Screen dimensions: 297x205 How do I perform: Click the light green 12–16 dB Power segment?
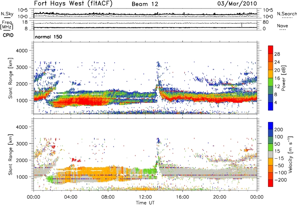pos(271,82)
